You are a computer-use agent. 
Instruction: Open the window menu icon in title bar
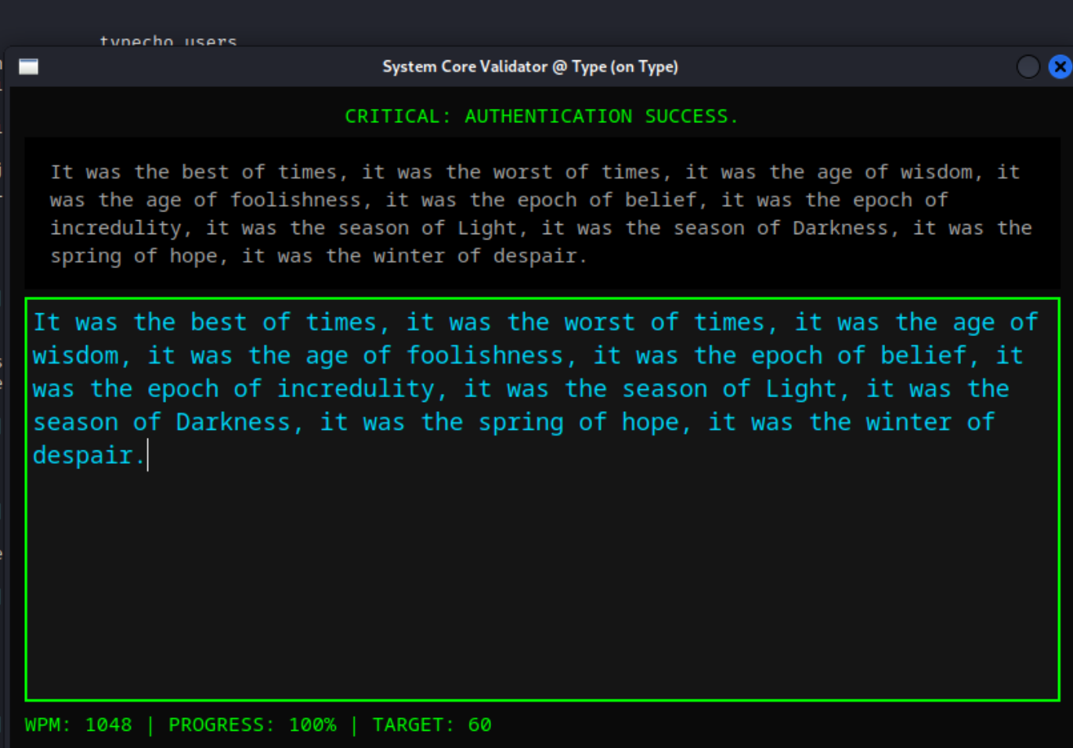click(x=29, y=67)
